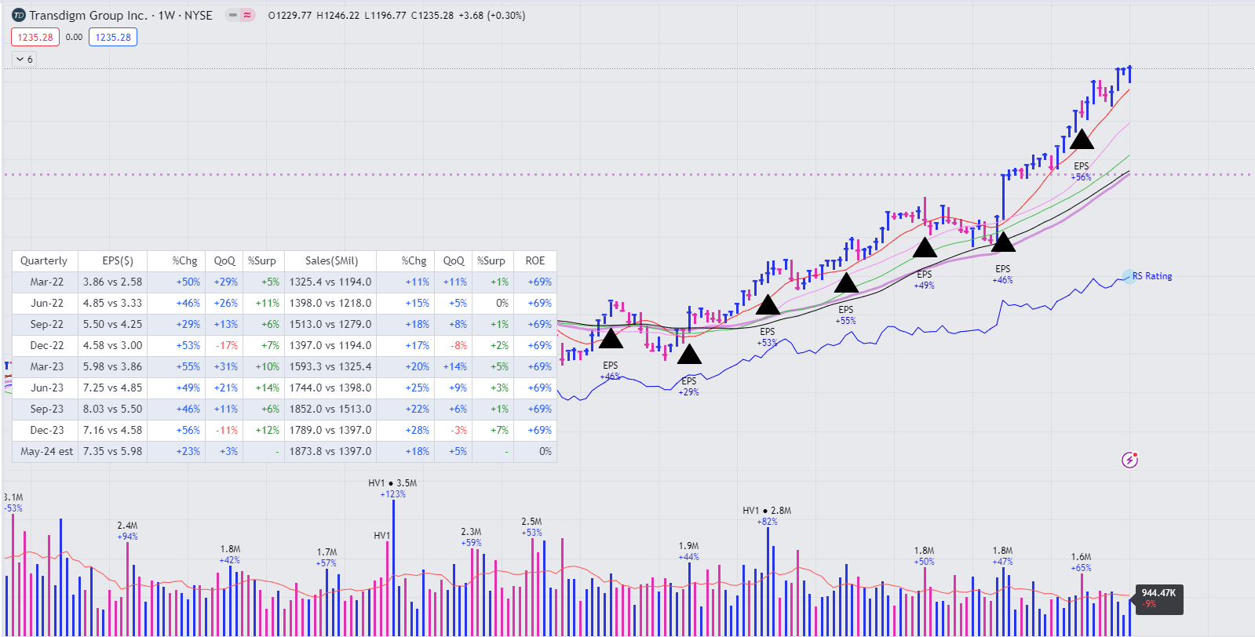This screenshot has height=637, width=1255.
Task: Click the RS Rating label text
Action: pos(1152,276)
